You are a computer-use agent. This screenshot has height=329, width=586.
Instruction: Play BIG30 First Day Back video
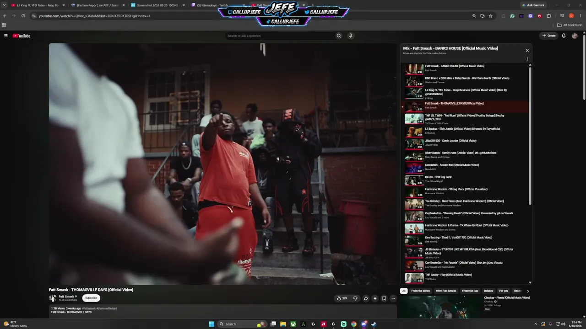(465, 180)
